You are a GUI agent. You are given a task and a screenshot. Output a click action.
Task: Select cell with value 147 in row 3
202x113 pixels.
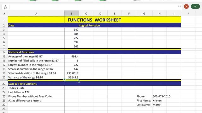[x=72, y=30]
